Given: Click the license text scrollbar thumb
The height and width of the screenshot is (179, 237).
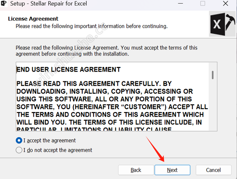Looking at the screenshot, I should 213,75.
